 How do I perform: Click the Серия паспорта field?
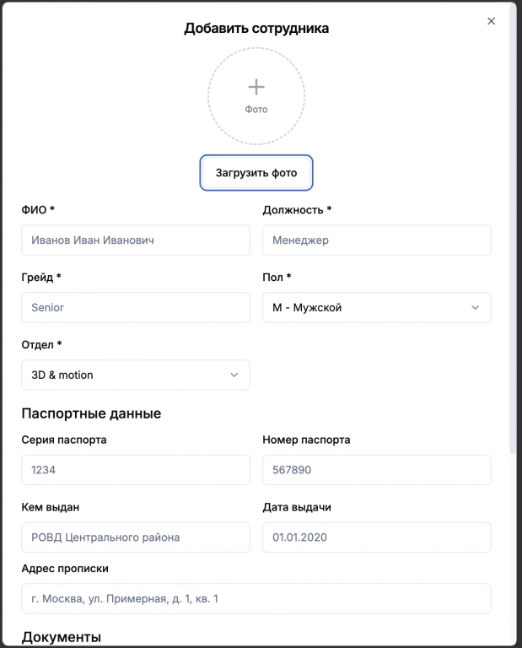[136, 470]
